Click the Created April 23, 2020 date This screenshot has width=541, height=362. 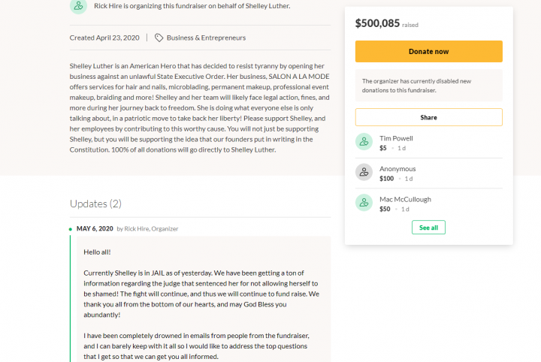(104, 38)
